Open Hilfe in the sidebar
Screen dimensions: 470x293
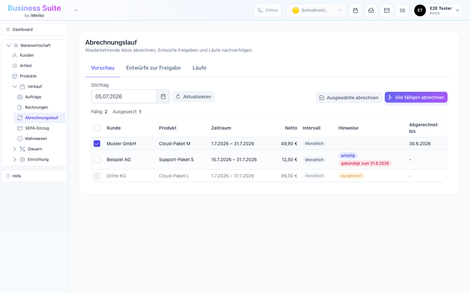coord(34,176)
